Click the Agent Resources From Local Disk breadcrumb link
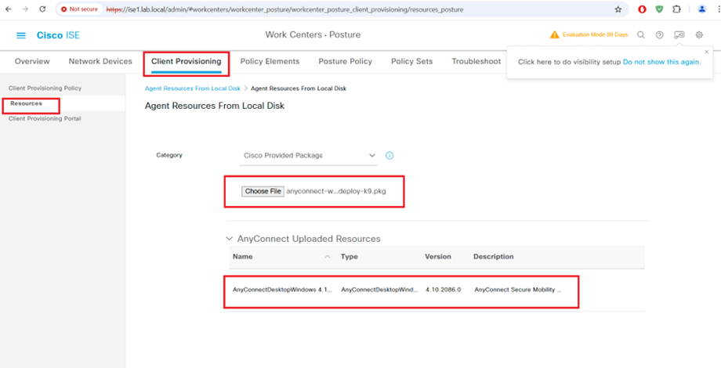Viewport: 721px width, 368px height. pyautogui.click(x=193, y=88)
